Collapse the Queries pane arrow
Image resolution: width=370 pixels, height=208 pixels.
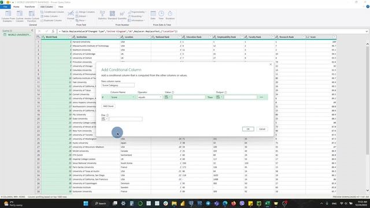coord(32,31)
